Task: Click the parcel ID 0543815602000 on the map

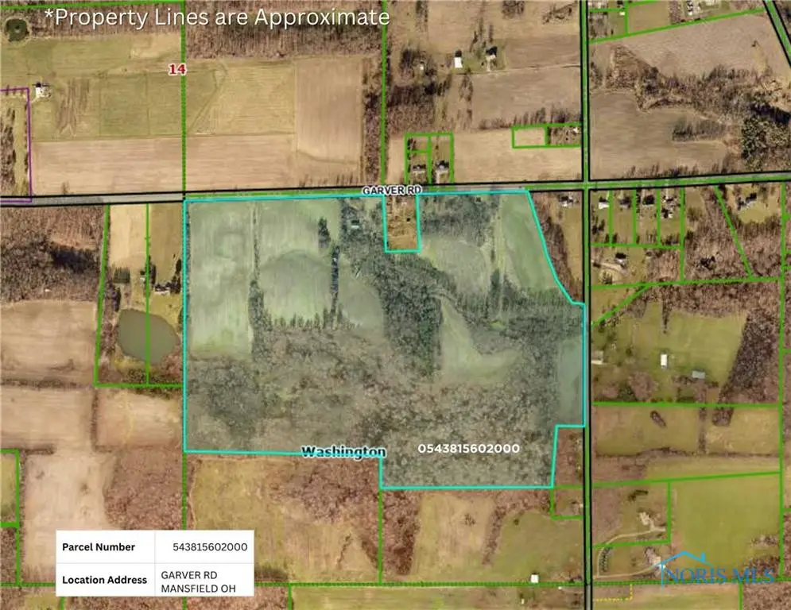Action: pos(470,448)
